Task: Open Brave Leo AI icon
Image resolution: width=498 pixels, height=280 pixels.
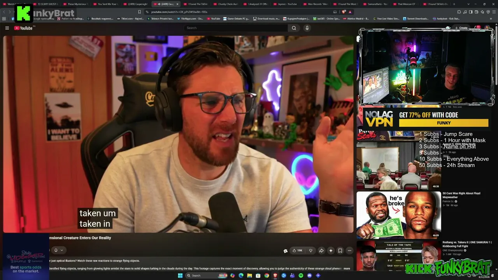Action: (482, 12)
